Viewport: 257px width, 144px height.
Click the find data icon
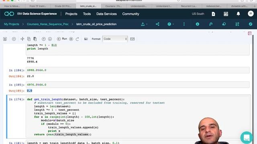coord(211,24)
